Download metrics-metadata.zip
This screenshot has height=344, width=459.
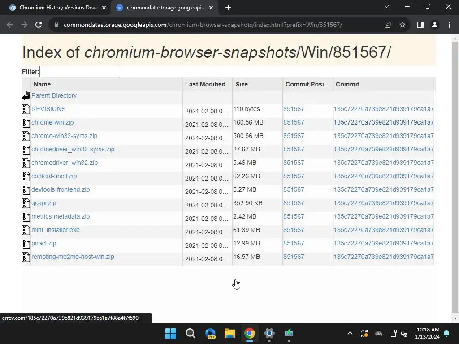point(61,217)
